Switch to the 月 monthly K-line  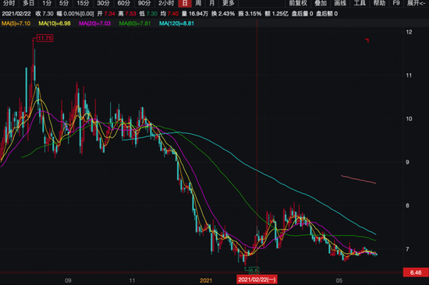tap(211, 3)
